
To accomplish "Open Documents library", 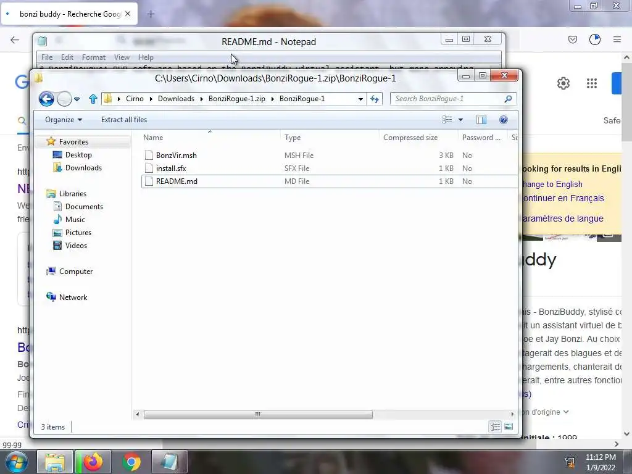I will tap(84, 207).
